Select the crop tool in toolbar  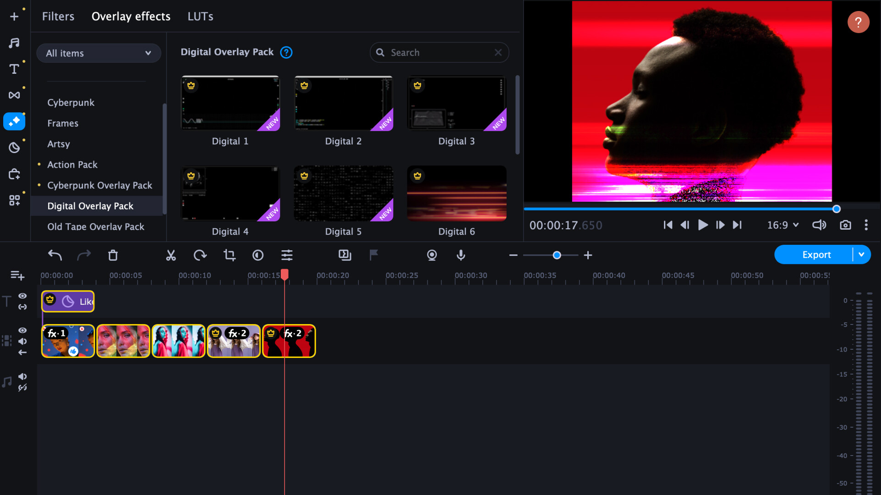click(229, 254)
